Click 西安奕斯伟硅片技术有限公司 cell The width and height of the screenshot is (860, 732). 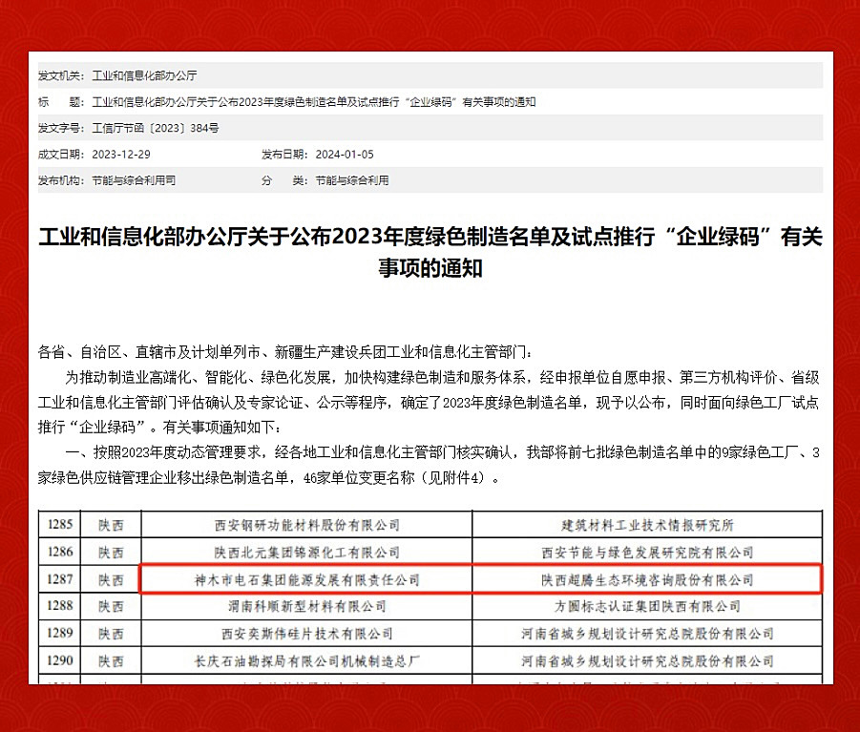[304, 634]
